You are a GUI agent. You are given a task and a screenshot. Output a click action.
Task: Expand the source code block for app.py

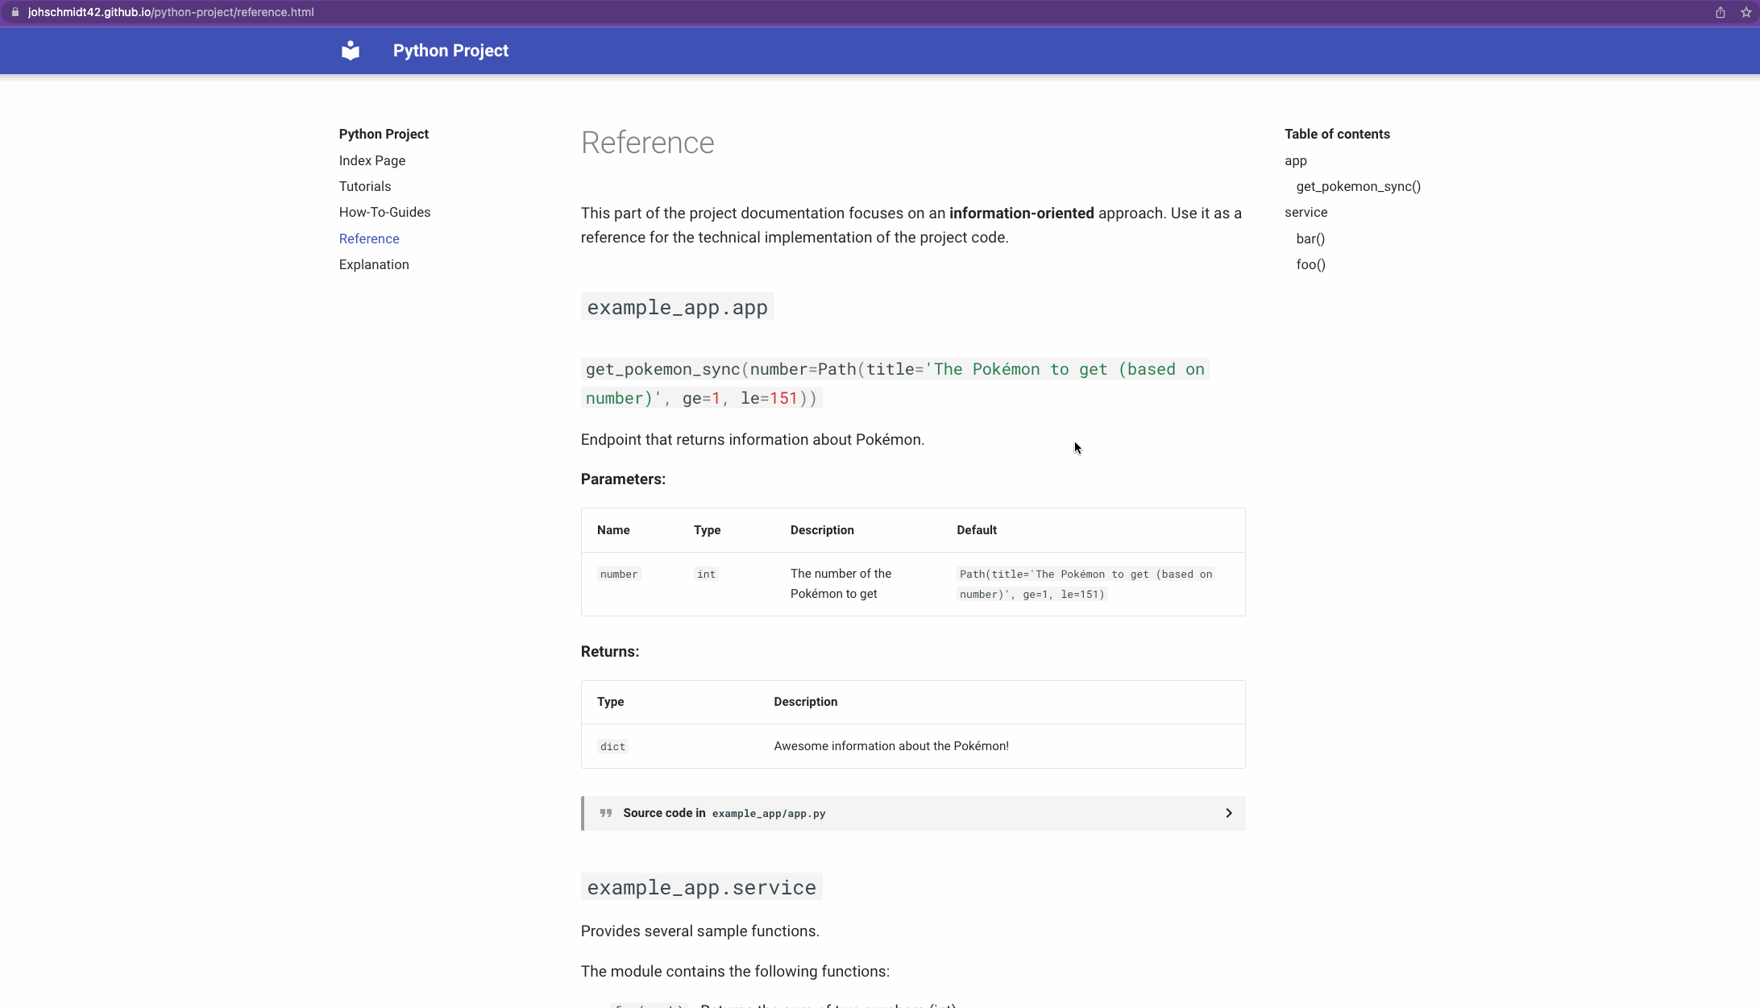click(1228, 813)
